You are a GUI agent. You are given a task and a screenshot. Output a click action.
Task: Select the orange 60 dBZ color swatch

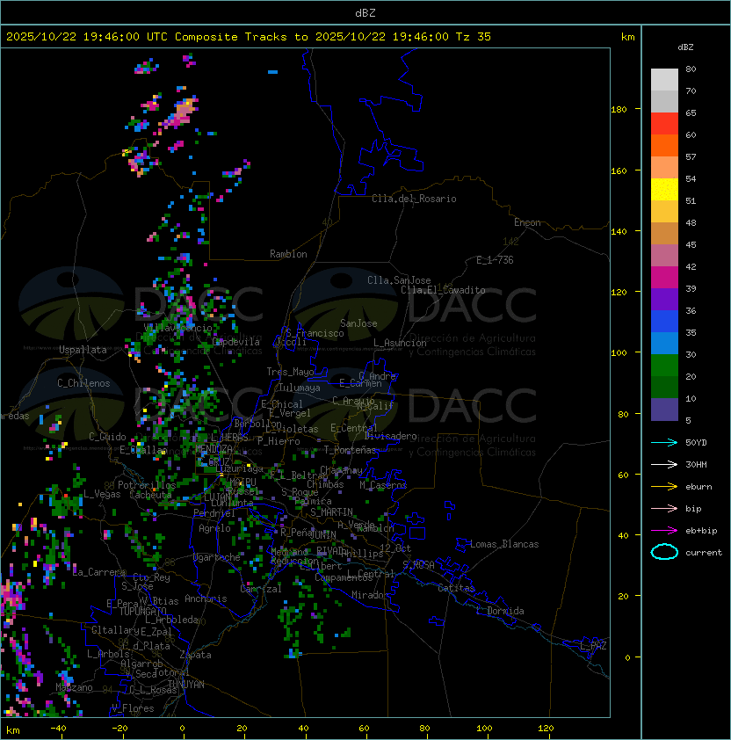point(664,145)
